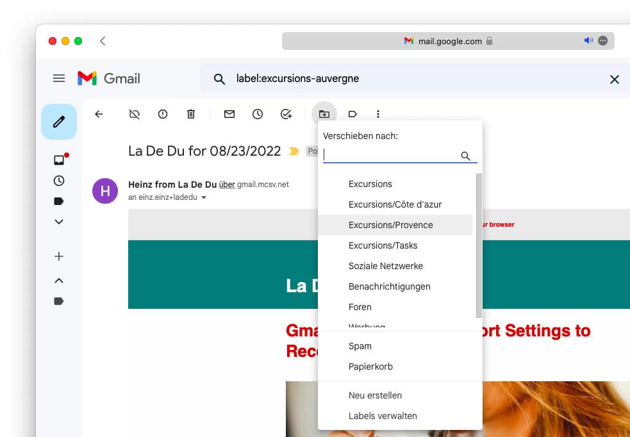630x437 pixels.
Task: Move email to Excursions/Provence
Action: [x=395, y=225]
